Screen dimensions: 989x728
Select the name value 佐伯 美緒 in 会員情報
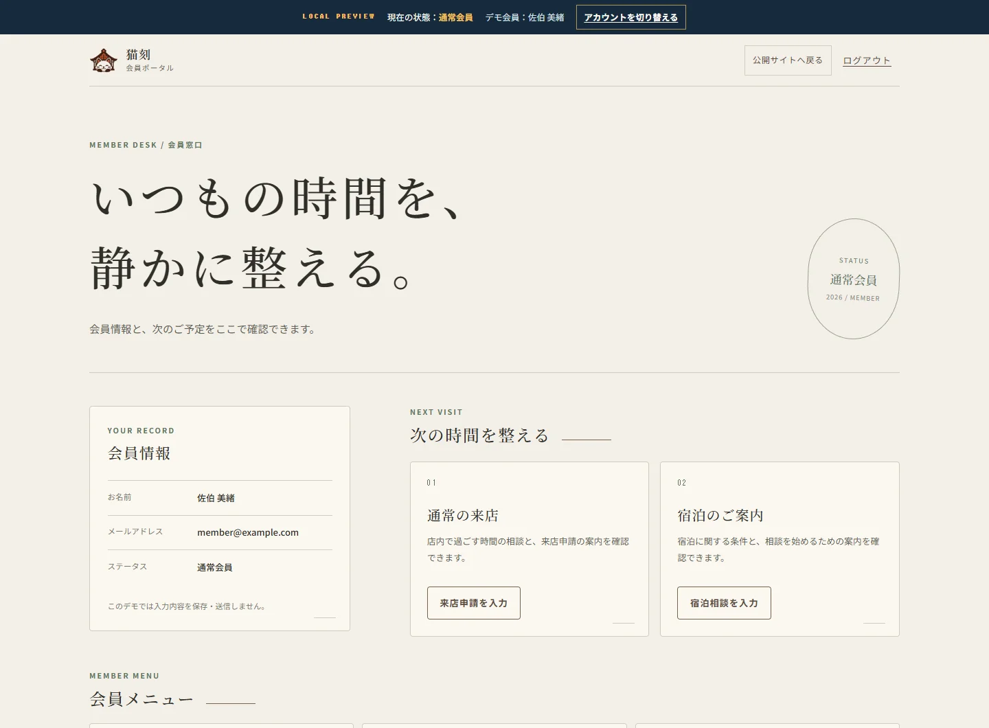click(x=216, y=498)
